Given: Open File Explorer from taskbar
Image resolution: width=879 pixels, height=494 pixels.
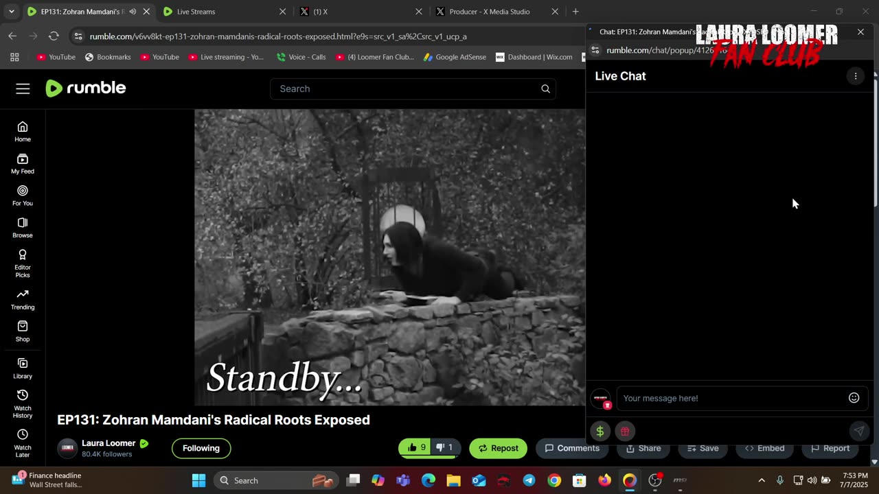Looking at the screenshot, I should pos(453,480).
